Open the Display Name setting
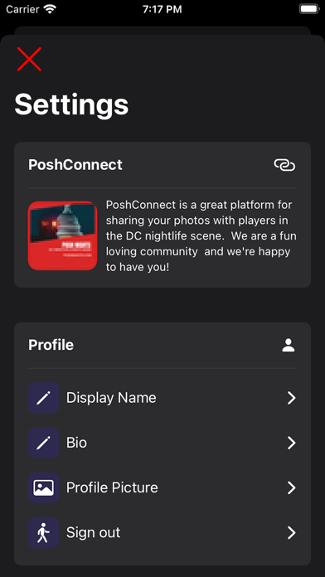 (x=162, y=398)
